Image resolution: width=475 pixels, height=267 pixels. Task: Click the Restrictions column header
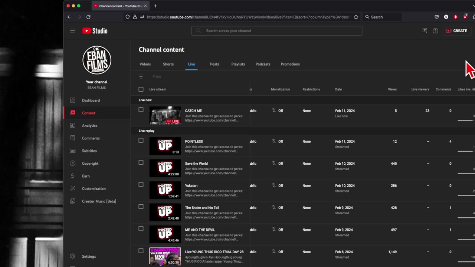click(x=311, y=89)
